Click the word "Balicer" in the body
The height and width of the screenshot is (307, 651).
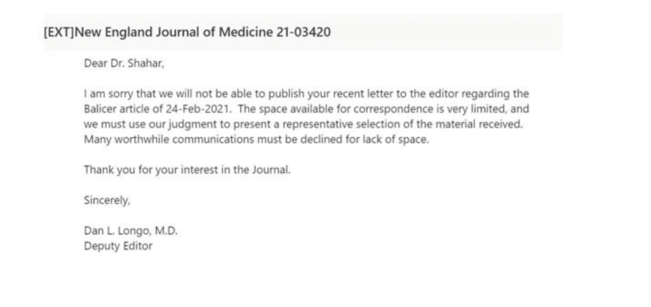click(99, 109)
